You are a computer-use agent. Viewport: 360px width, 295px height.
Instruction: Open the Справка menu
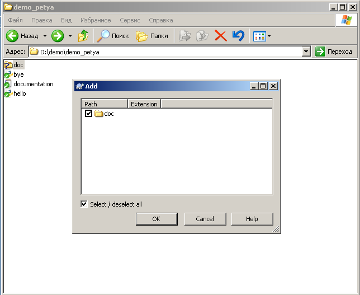click(x=161, y=20)
